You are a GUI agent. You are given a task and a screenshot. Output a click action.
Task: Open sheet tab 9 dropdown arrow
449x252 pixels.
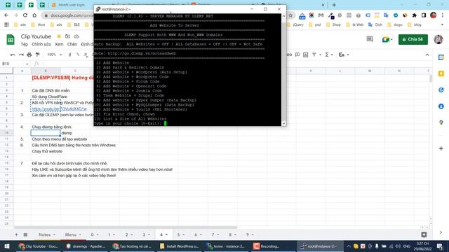click(253, 234)
